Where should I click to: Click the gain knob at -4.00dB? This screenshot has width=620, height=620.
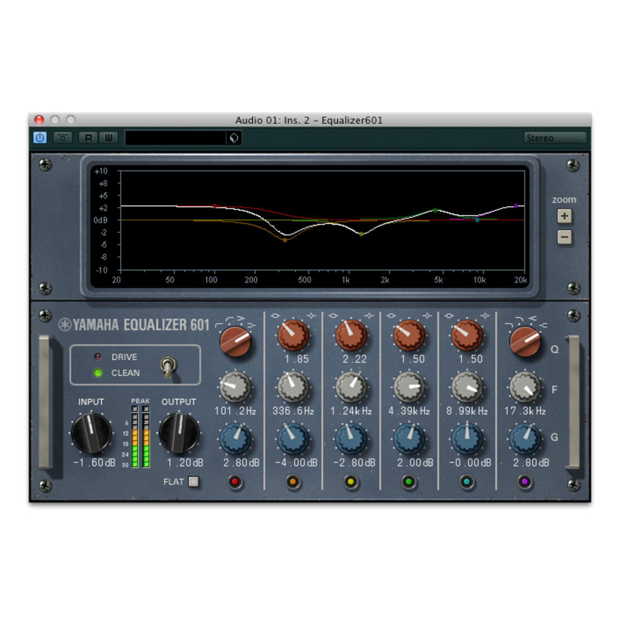point(293,439)
